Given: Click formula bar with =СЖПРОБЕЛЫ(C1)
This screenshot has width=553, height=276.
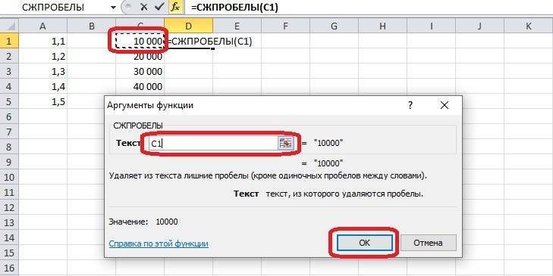Looking at the screenshot, I should (x=369, y=8).
